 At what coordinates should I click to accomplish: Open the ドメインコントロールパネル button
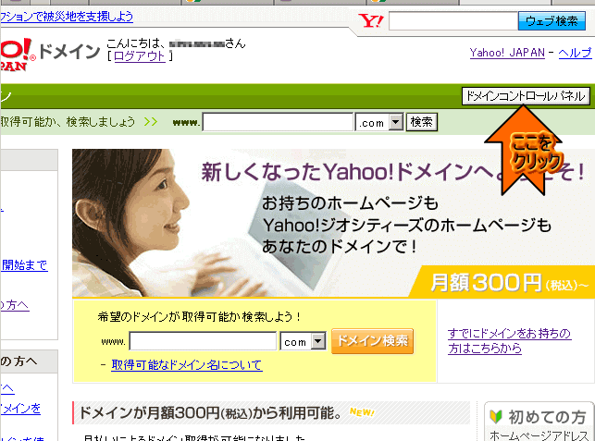coord(524,96)
